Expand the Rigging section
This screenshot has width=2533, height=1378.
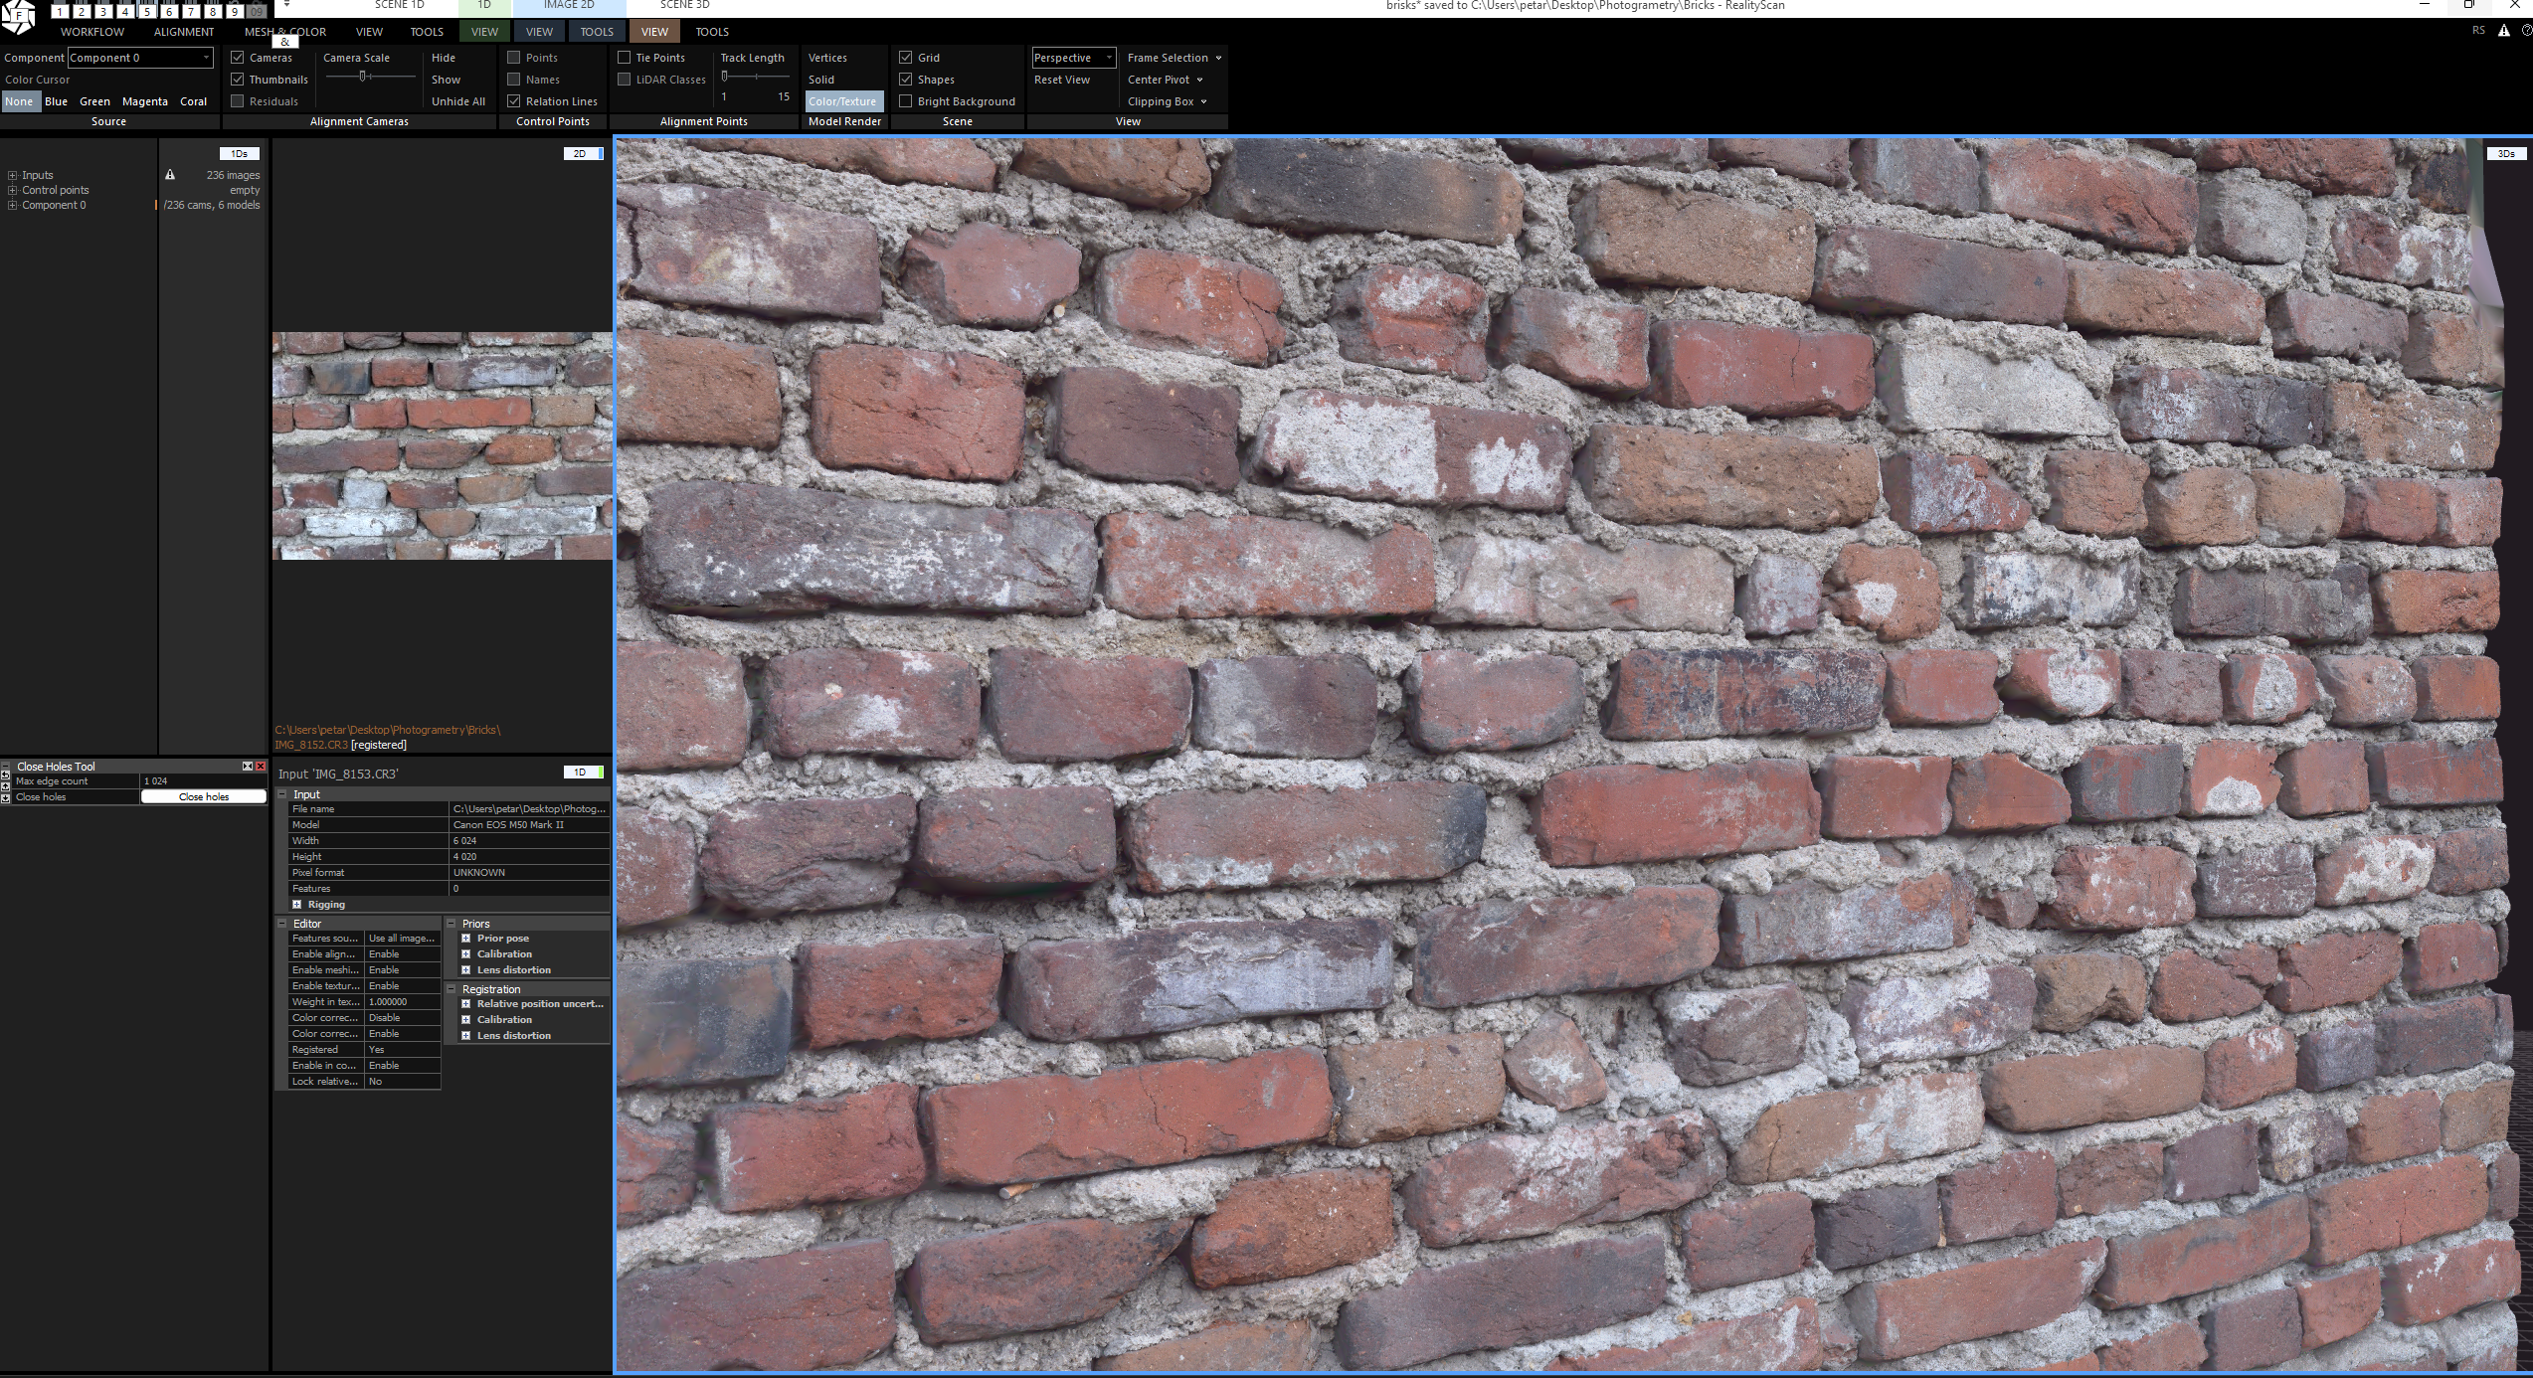296,905
